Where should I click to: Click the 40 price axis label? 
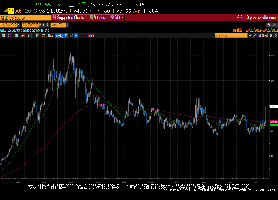click(x=272, y=156)
